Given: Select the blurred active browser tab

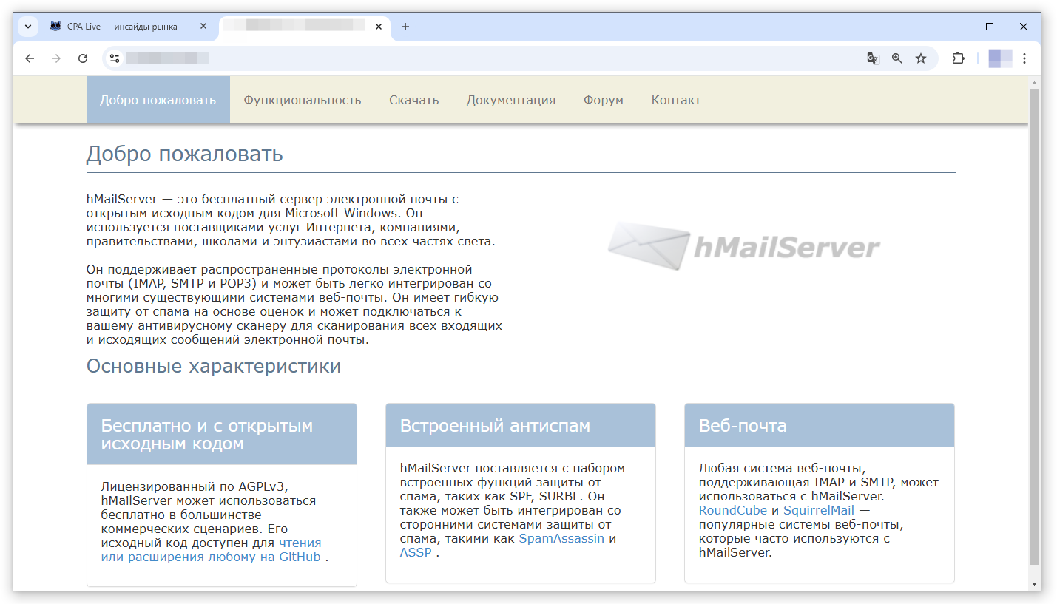Looking at the screenshot, I should pos(303,27).
